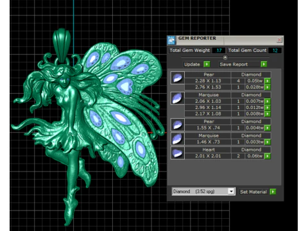The image size is (308, 231).
Task: Click the 0.028tw weight cell
Action: [x=255, y=87]
